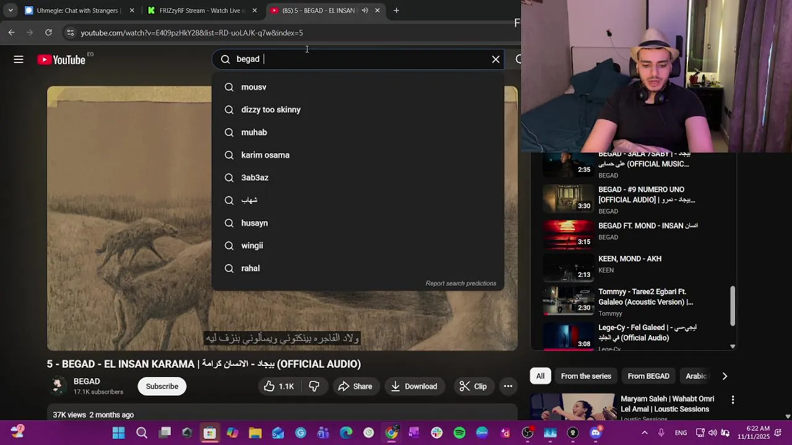Open volume control in system tray
Screen dimensions: 792x445
point(712,433)
